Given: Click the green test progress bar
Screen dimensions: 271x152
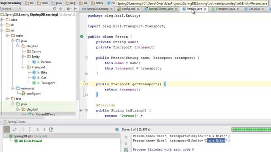Looking at the screenshot, I should tap(251, 130).
